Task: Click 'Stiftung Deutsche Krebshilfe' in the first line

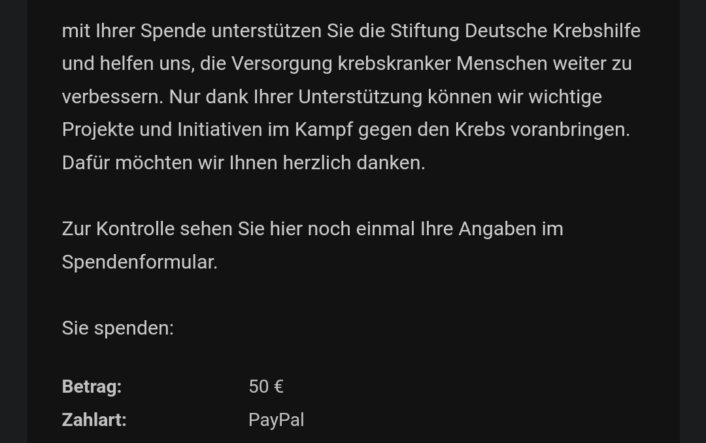Action: pyautogui.click(x=515, y=31)
